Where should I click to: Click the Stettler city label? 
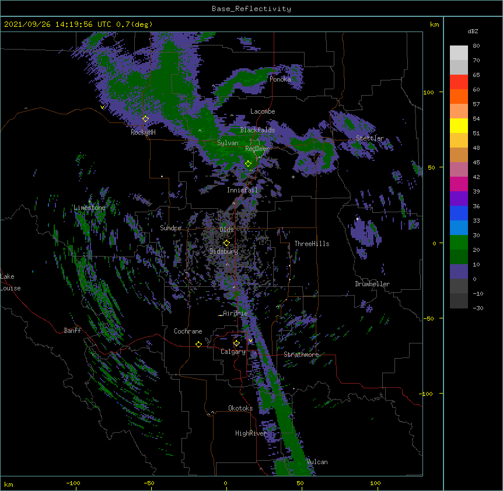(x=370, y=138)
